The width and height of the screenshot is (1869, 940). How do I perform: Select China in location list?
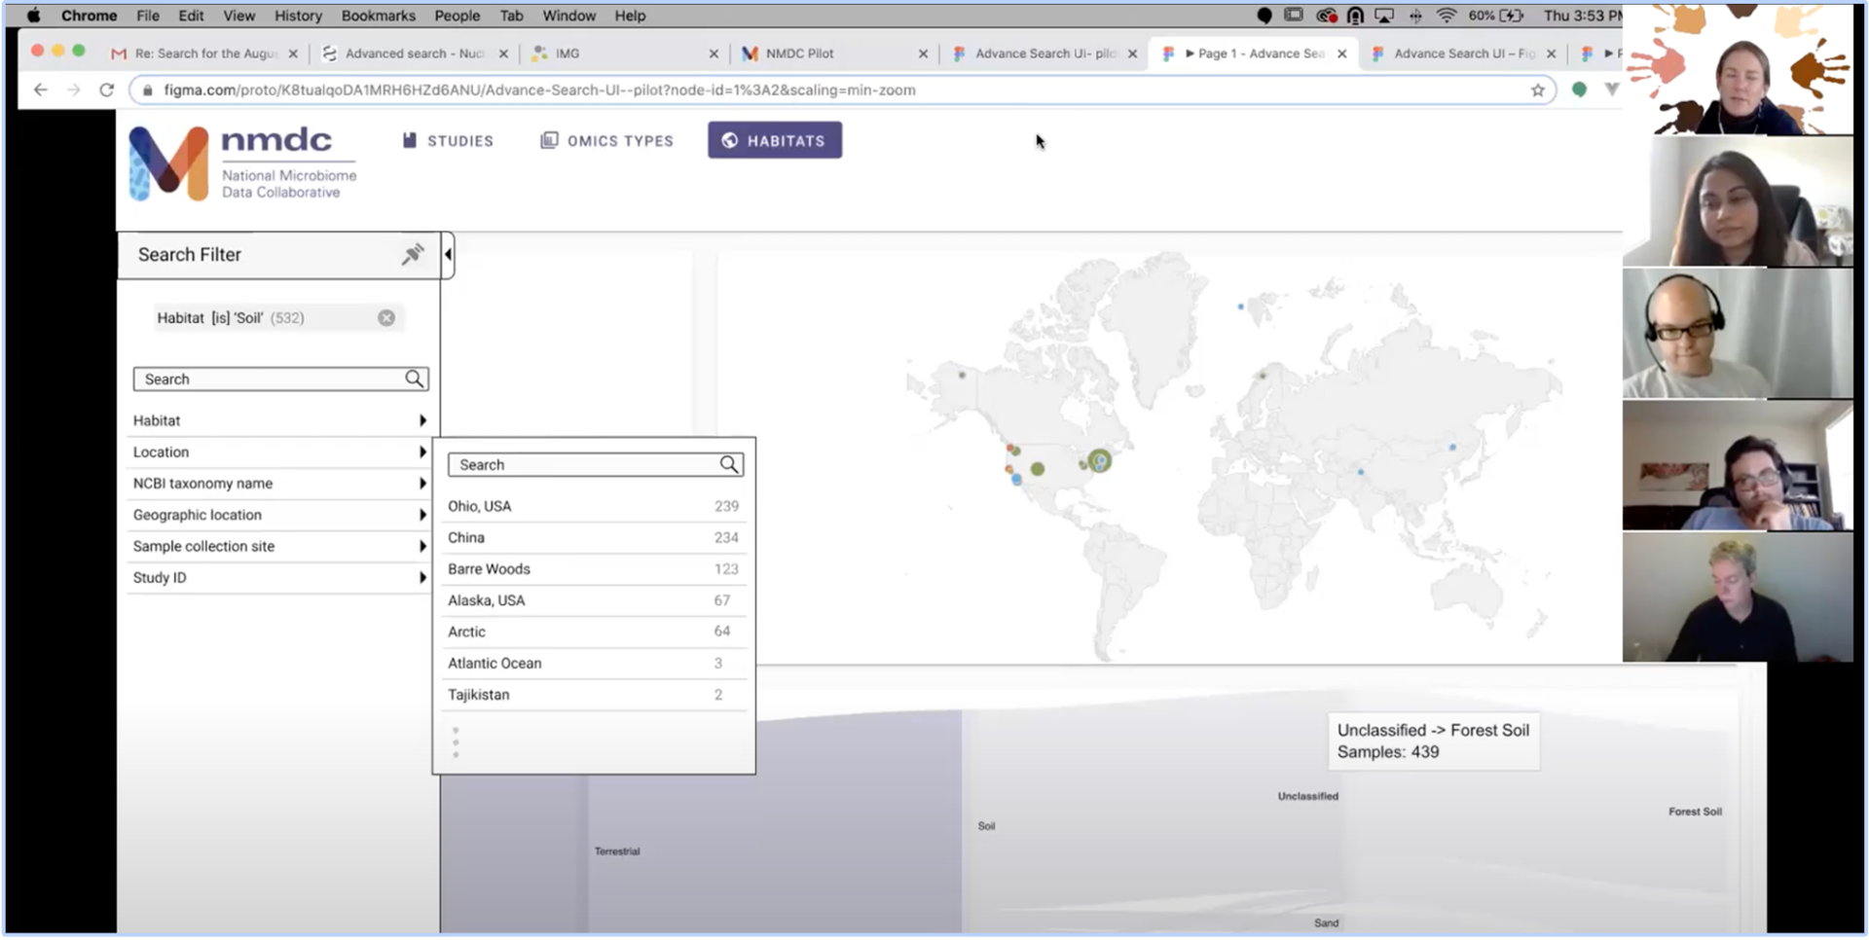594,538
